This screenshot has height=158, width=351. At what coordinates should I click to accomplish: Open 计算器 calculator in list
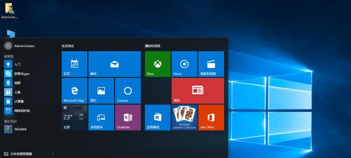tap(29, 102)
